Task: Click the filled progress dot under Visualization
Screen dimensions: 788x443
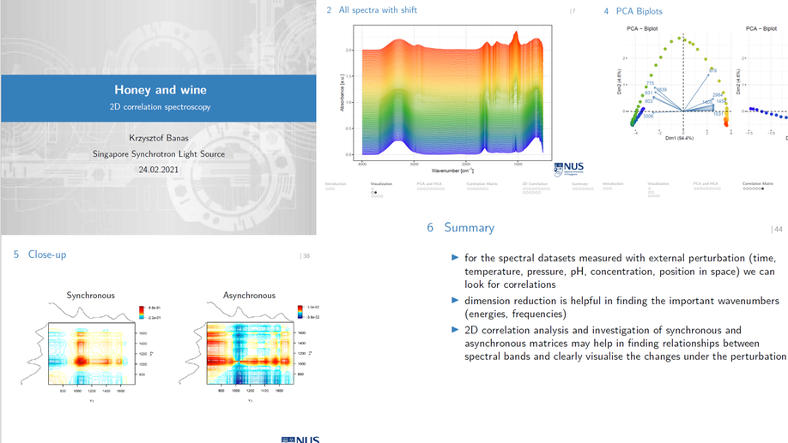Action: point(375,193)
